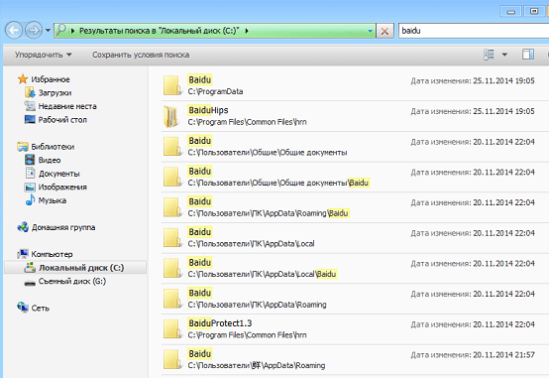Click the BaiduHips zipped folder icon
This screenshot has width=549, height=378.
(171, 116)
